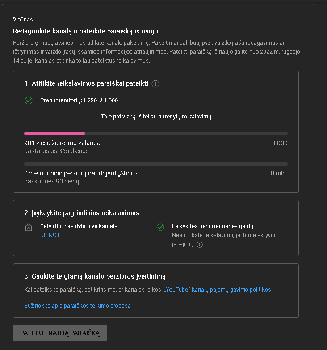
Task: Click the "Patvirtinimas dviem veiksmais" label
Action: click(79, 226)
